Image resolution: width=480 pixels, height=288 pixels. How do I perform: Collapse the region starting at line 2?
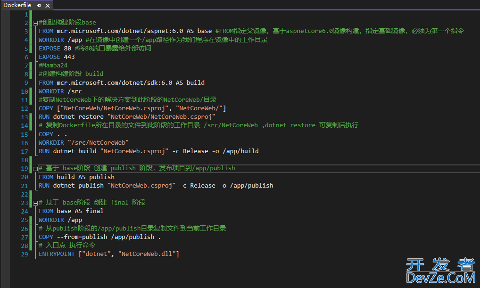point(35,23)
